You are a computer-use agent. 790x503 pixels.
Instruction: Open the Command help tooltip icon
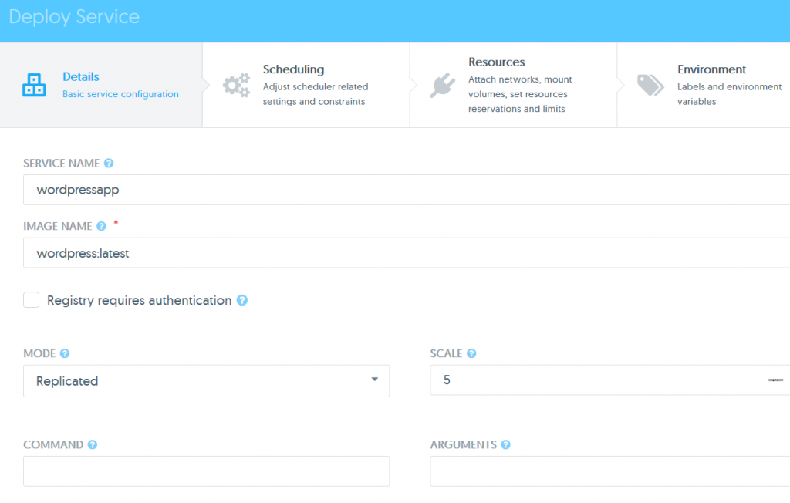tap(93, 444)
